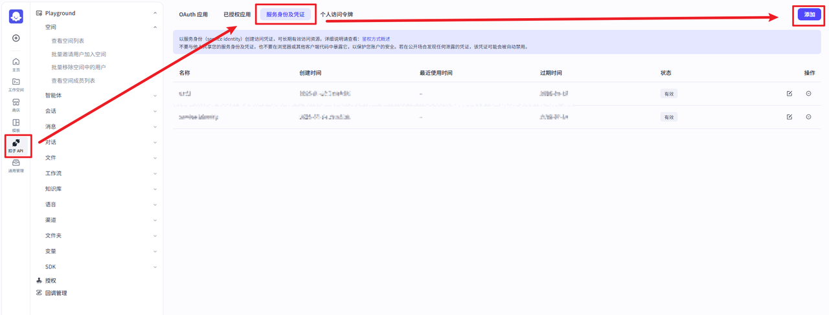Open the 工作空间 workspace icon
This screenshot has width=829, height=315.
pyautogui.click(x=16, y=84)
